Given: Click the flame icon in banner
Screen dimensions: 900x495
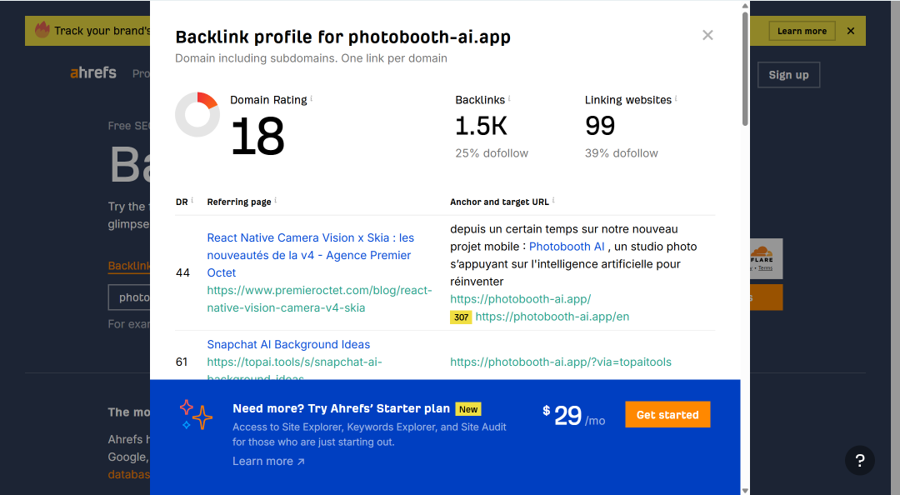Looking at the screenshot, I should point(42,30).
